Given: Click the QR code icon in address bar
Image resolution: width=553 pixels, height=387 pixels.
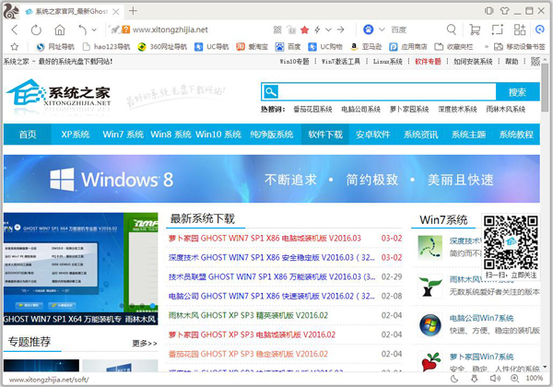Looking at the screenshot, I should tap(277, 30).
